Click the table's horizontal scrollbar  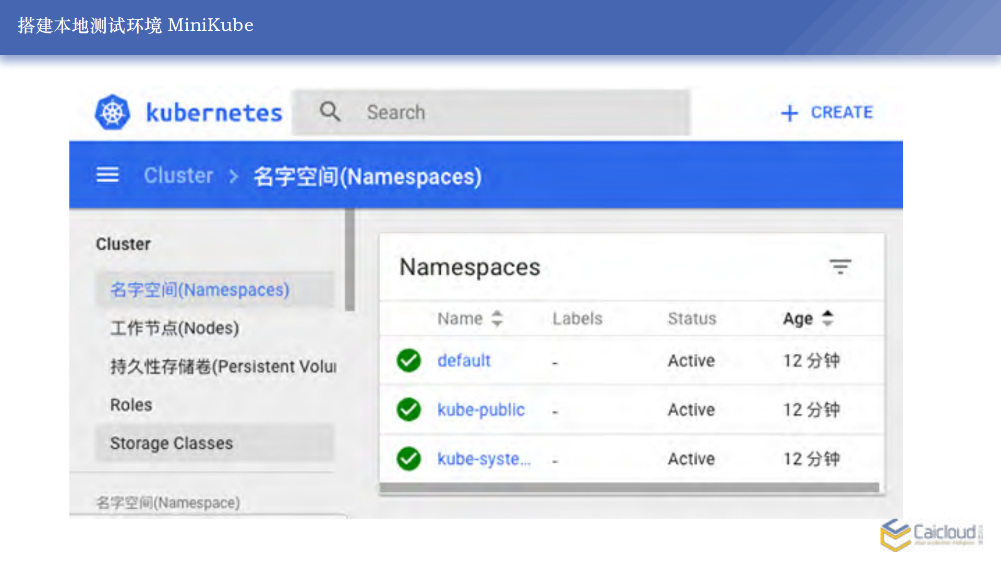click(x=631, y=486)
